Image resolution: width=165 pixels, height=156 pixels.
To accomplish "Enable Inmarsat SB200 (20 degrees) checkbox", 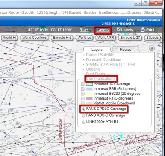I will [82, 94].
